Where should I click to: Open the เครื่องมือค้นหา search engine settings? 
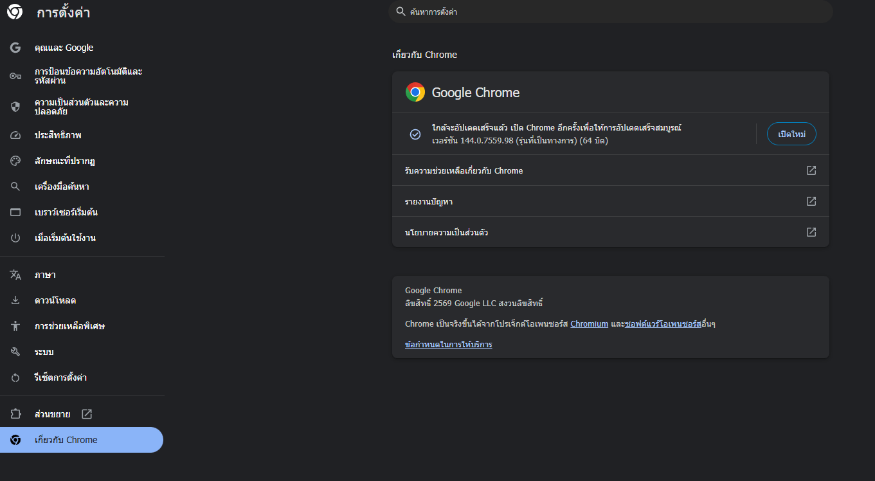click(62, 186)
